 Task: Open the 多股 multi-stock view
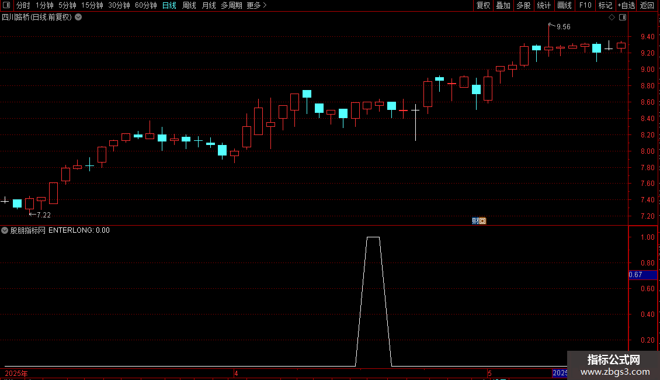pyautogui.click(x=523, y=5)
